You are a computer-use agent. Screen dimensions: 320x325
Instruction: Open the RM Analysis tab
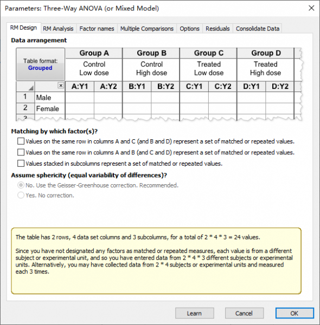59,29
